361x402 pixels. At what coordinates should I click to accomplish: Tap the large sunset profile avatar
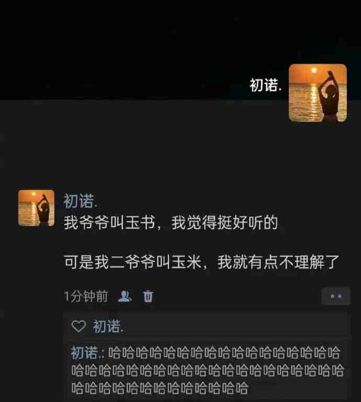point(318,93)
